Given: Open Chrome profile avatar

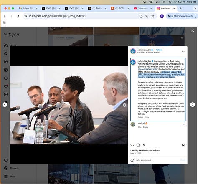Looking at the screenshot, I should click(x=162, y=16).
